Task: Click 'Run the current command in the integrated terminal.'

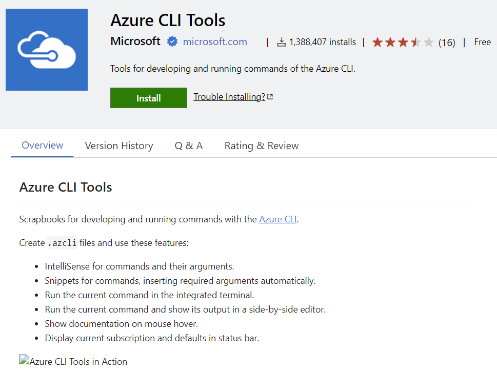Action: 149,295
